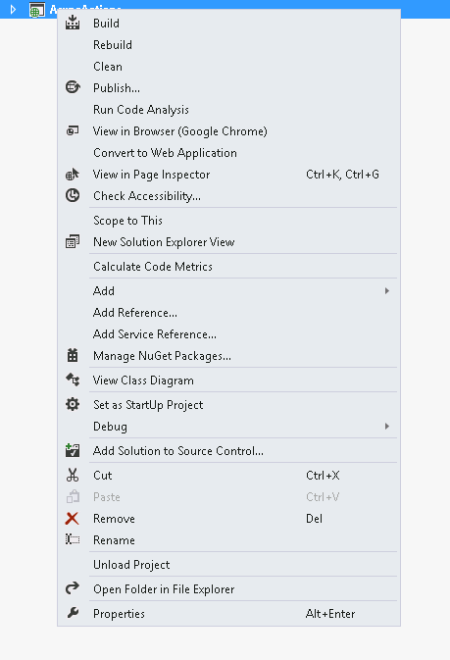
Task: Click the Publish globe icon
Action: (x=73, y=87)
